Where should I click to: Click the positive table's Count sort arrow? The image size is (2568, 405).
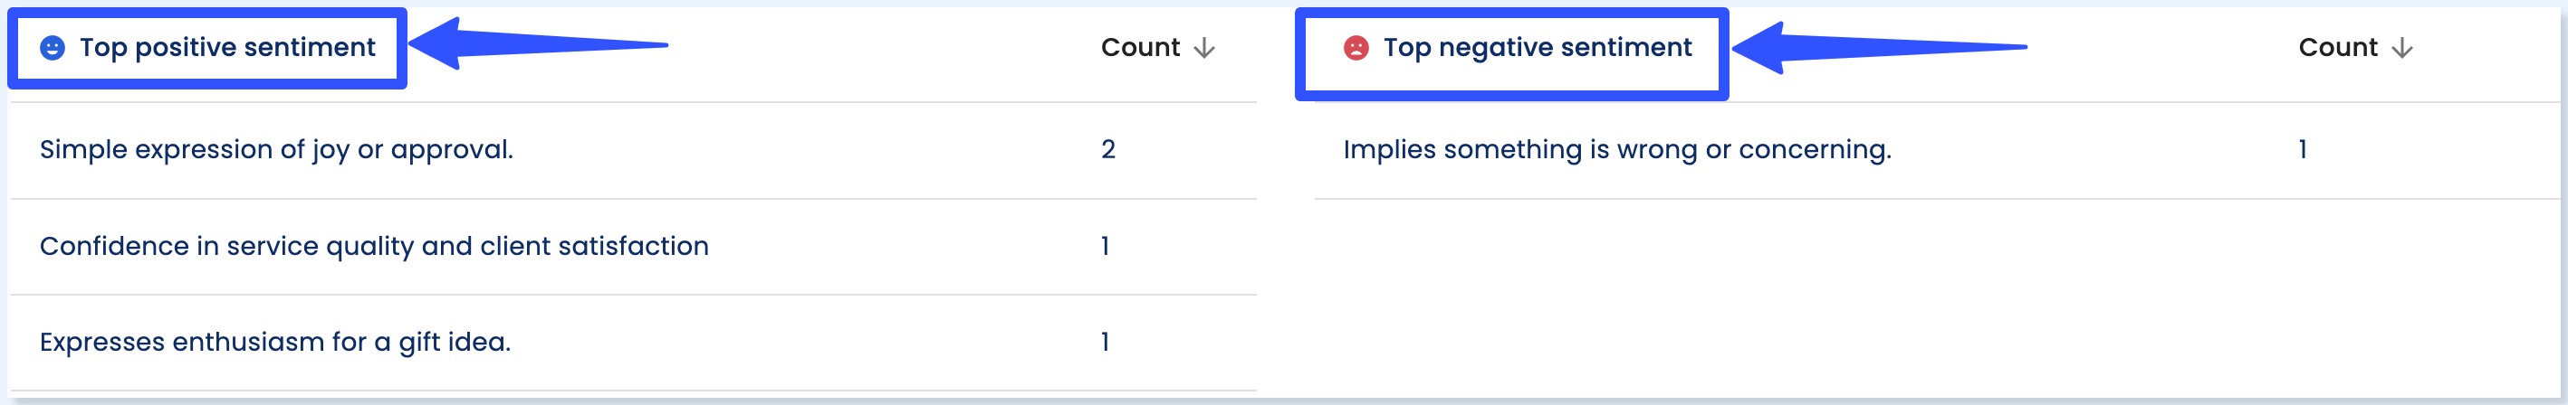click(x=1204, y=48)
